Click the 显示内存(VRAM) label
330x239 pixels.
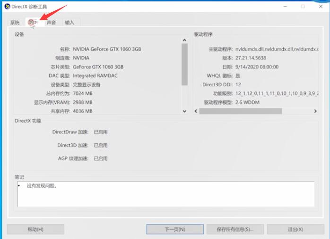pyautogui.click(x=52, y=102)
